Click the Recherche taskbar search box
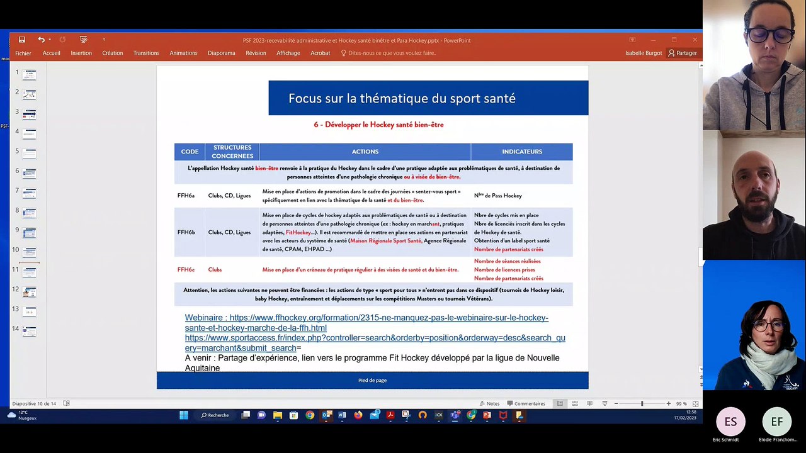The height and width of the screenshot is (453, 806). coord(215,415)
